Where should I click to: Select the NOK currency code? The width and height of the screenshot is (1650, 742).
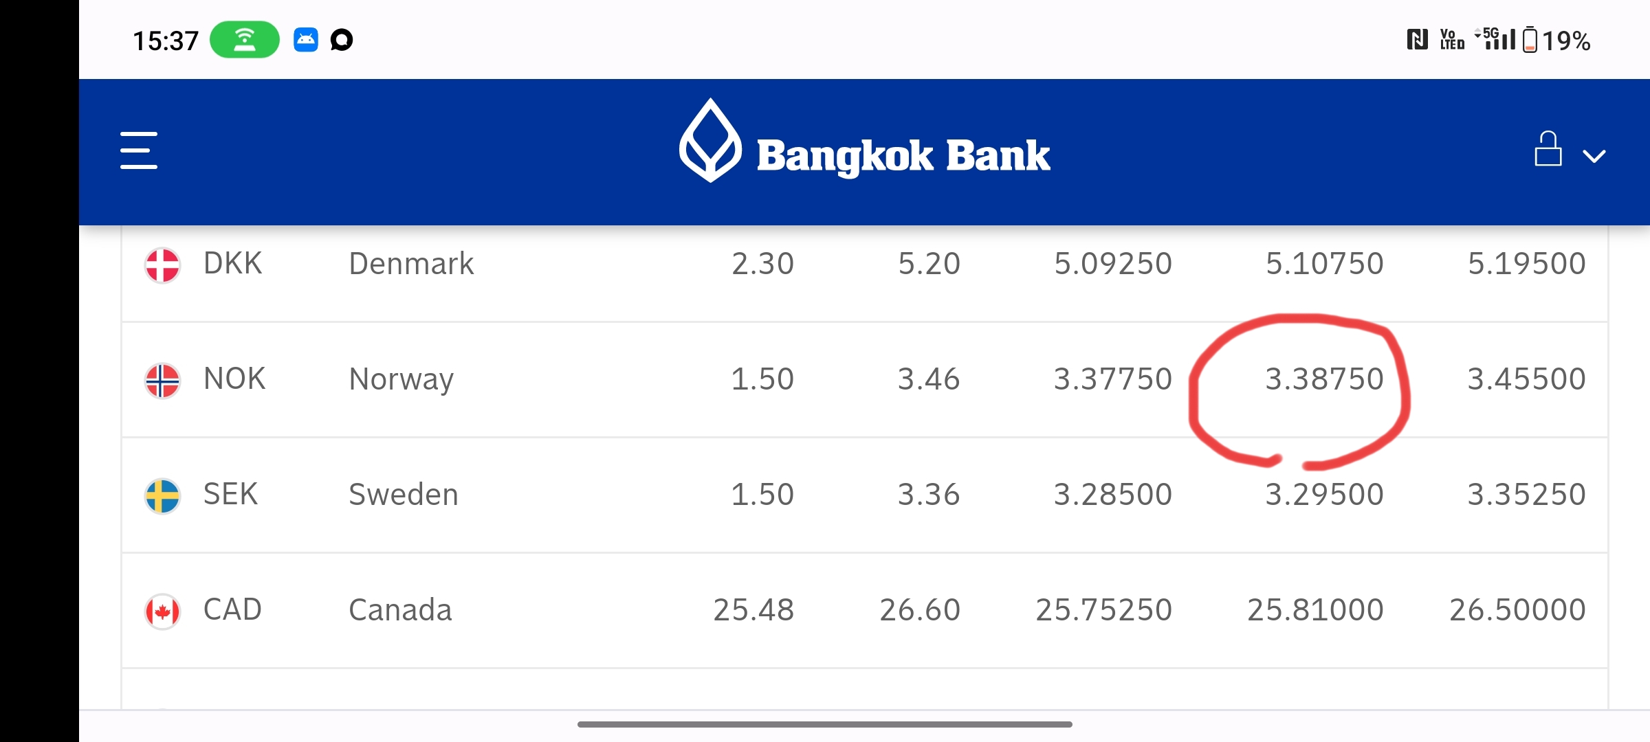pyautogui.click(x=234, y=379)
